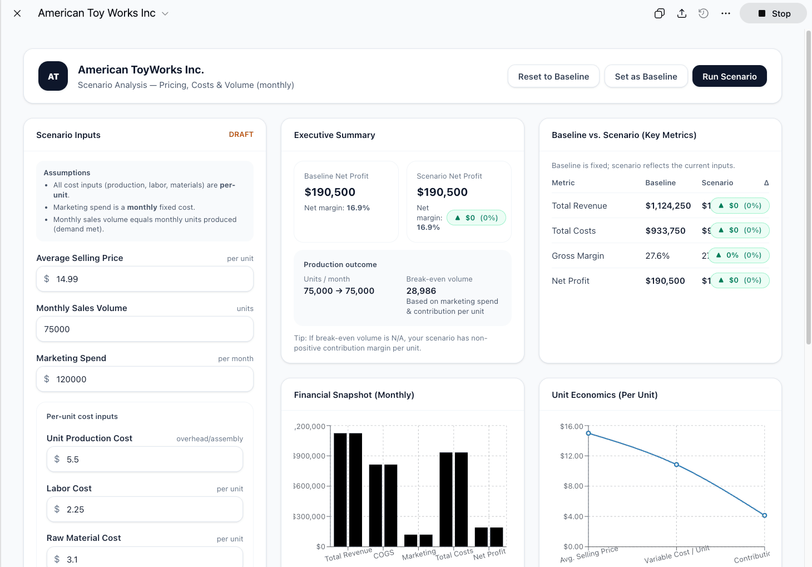
Task: Run the scenario
Action: tap(729, 77)
